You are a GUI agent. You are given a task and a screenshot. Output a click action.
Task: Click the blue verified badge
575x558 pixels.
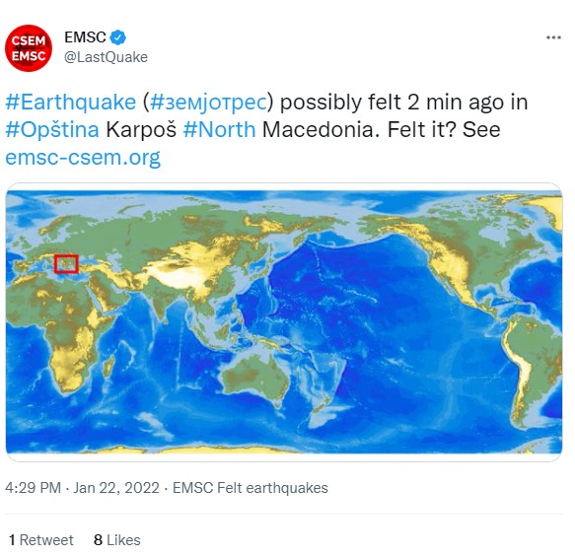tap(118, 37)
